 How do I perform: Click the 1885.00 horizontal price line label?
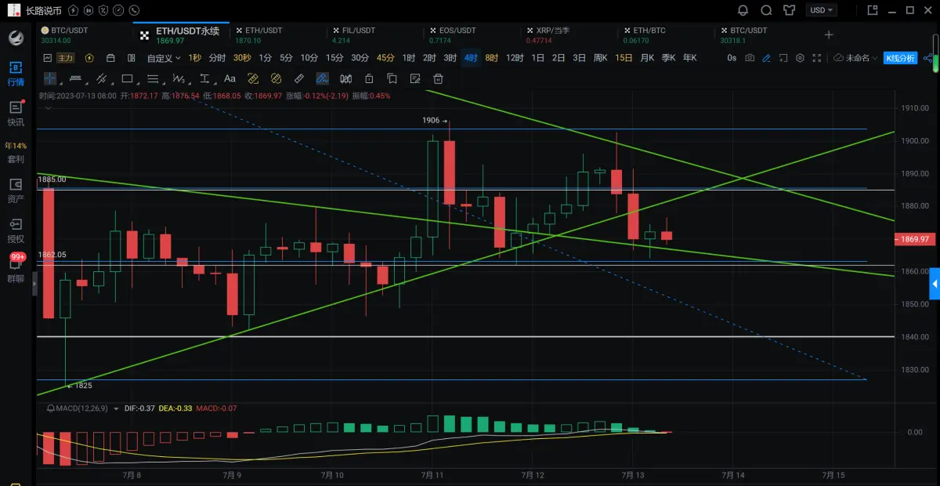pos(52,180)
